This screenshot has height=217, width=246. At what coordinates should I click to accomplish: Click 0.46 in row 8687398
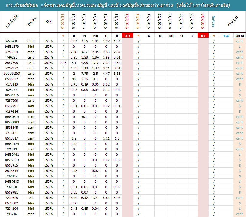coord(63,63)
